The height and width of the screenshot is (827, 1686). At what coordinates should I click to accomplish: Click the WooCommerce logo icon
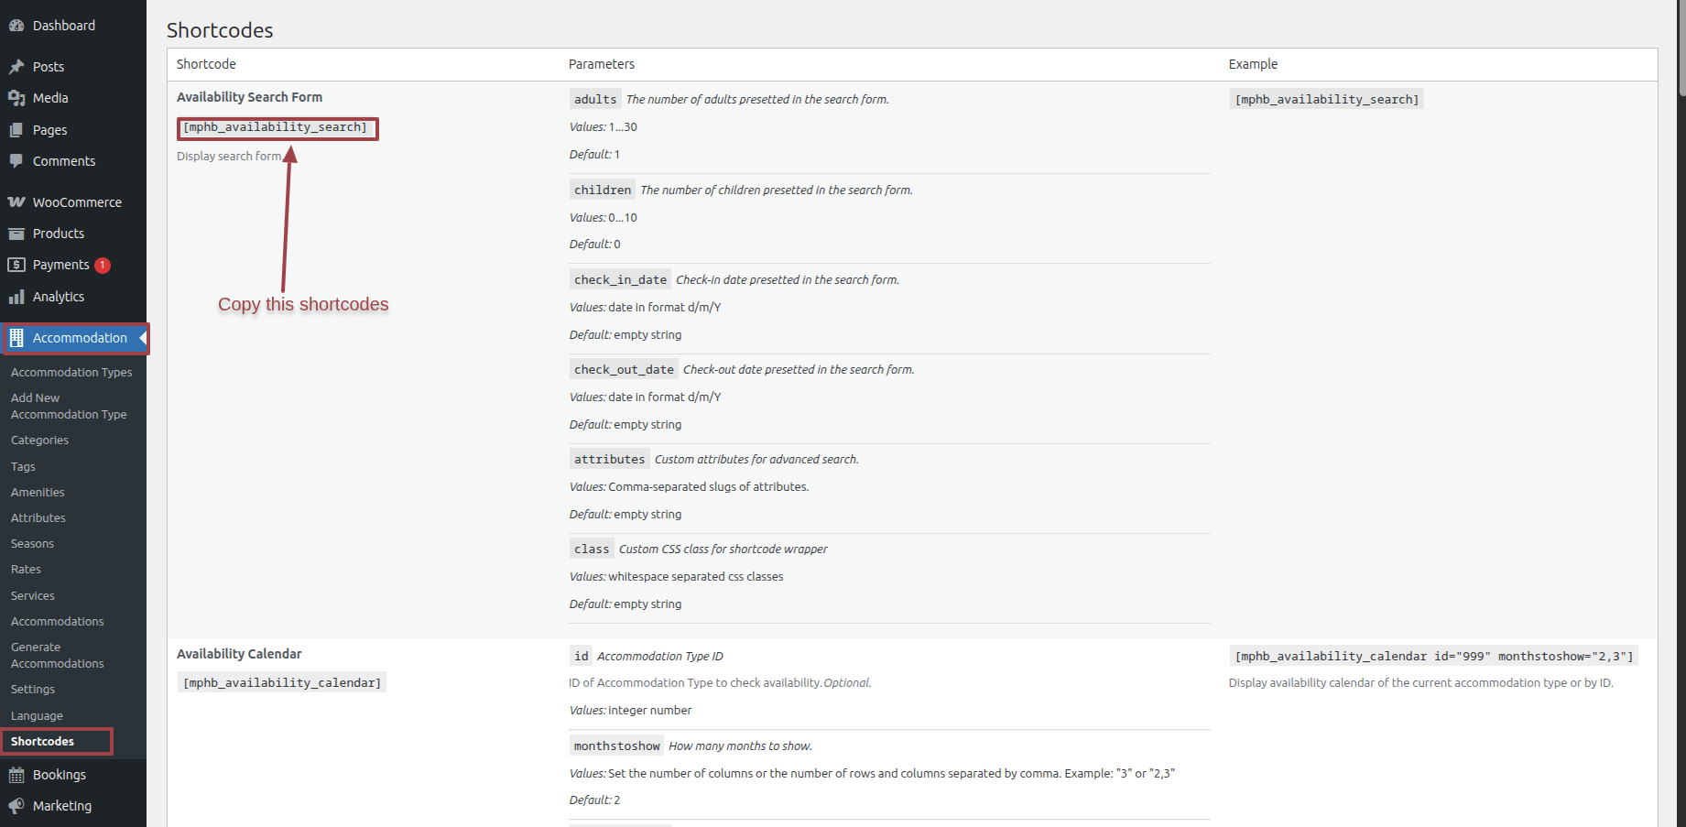point(16,202)
